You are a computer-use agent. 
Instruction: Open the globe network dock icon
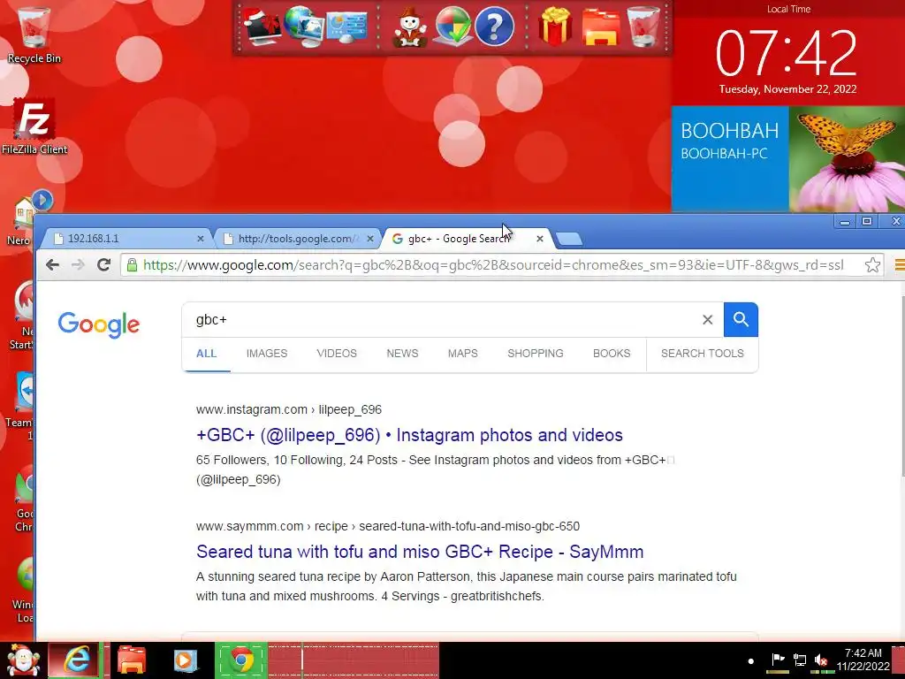(x=304, y=27)
